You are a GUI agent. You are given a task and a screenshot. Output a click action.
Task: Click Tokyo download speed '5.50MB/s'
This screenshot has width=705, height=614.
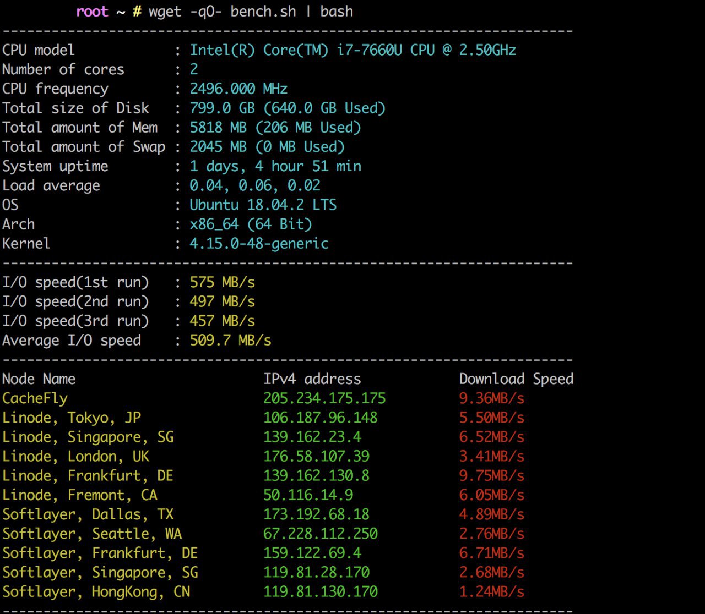coord(492,418)
